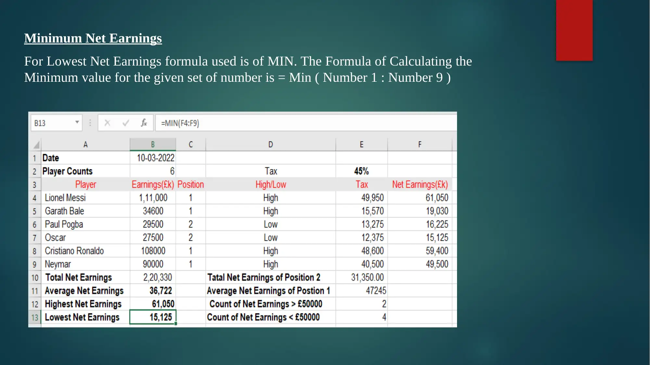This screenshot has height=365, width=650.
Task: Click Count of Net Earnings > £50000 label
Action: pyautogui.click(x=266, y=304)
